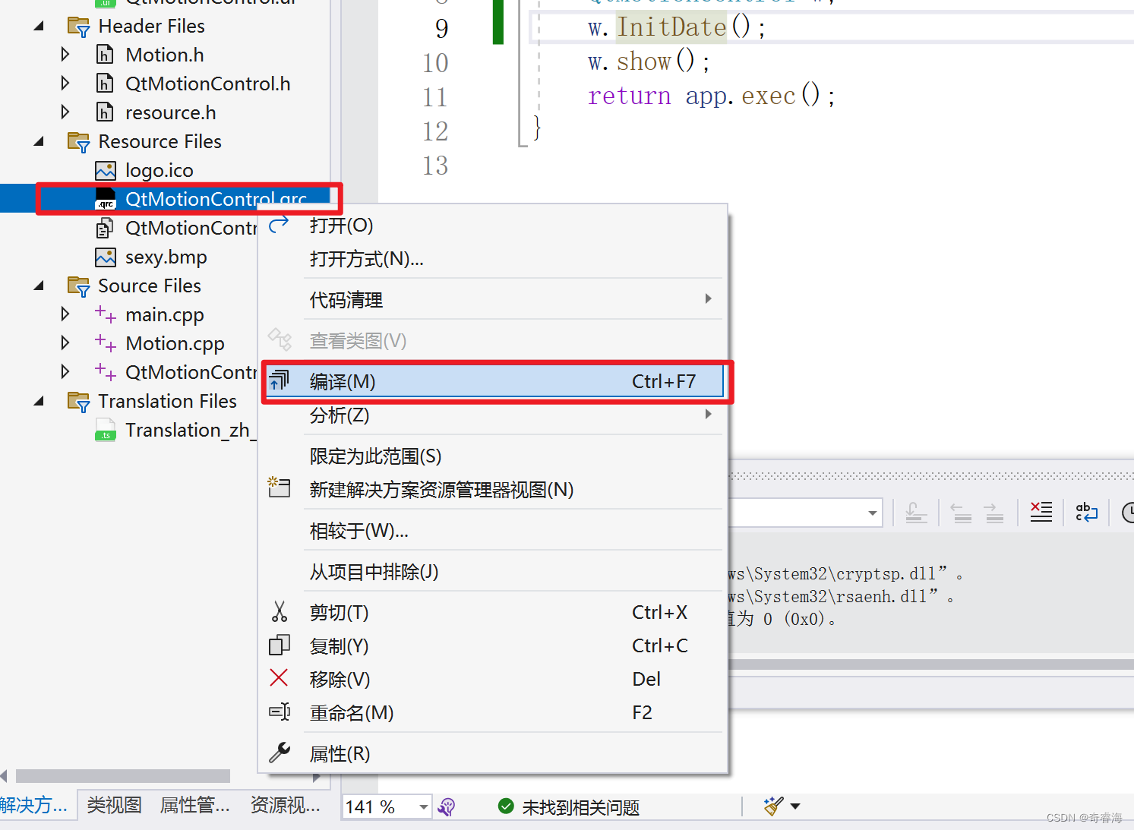Screen dimensions: 1134x830
Task: Click the scissors Cut icon
Action: [280, 612]
